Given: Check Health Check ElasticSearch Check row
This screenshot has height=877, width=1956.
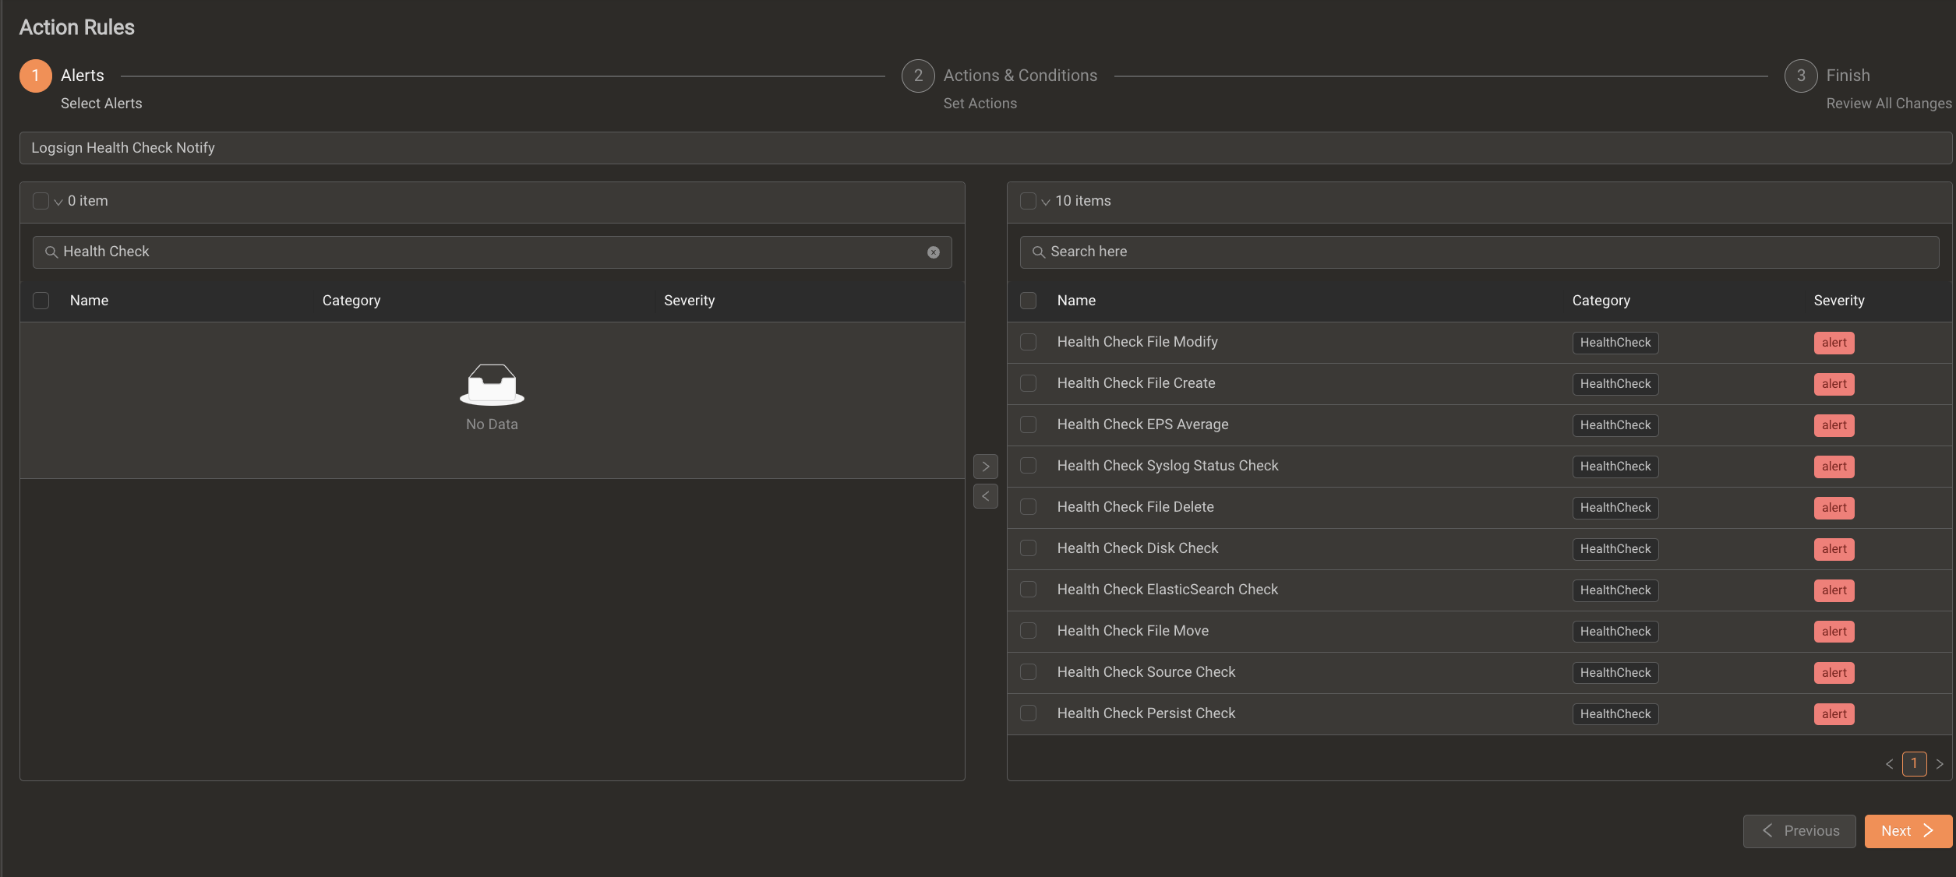Looking at the screenshot, I should click(1028, 590).
